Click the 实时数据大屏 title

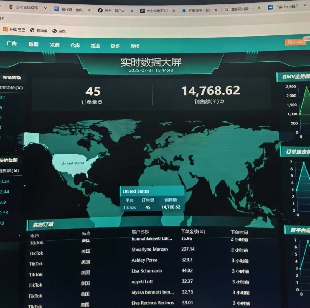151,62
